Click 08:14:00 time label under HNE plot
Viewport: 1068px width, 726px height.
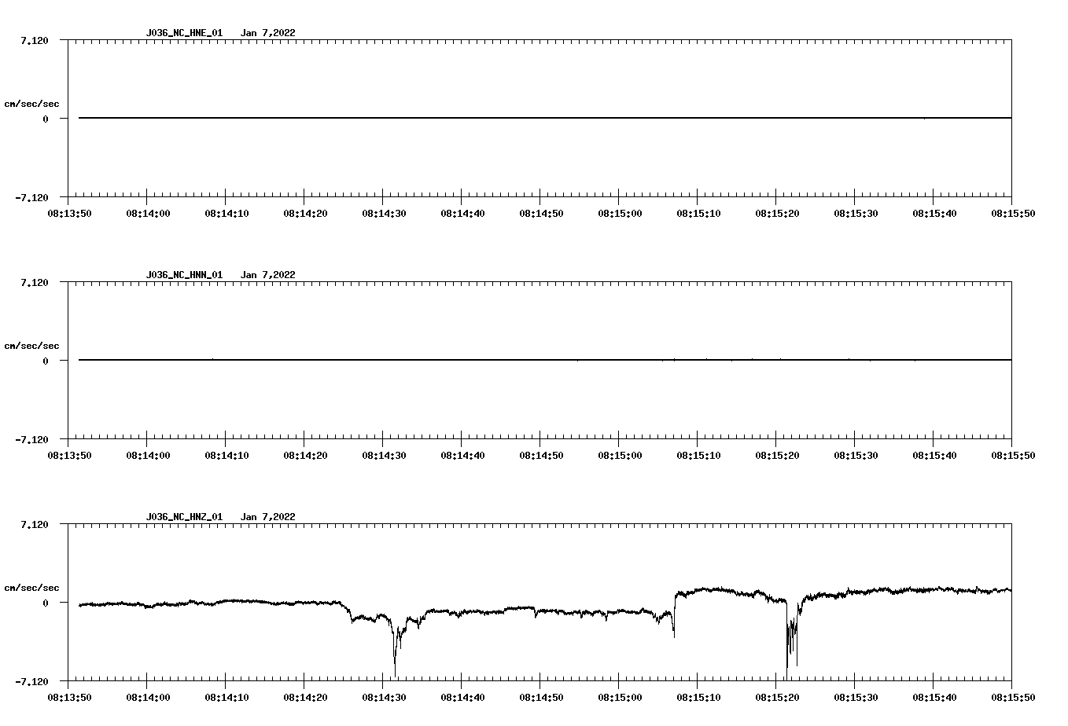[148, 213]
